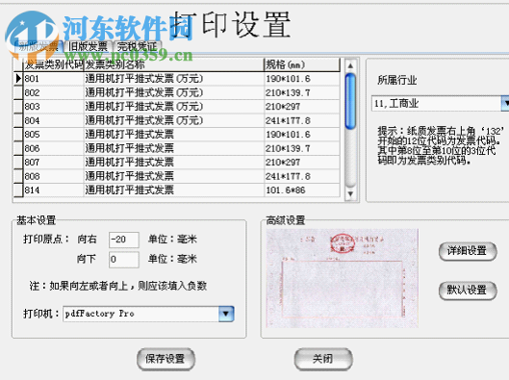Click size cell 241*177.8 in row 804
Image resolution: width=509 pixels, height=380 pixels.
click(302, 120)
